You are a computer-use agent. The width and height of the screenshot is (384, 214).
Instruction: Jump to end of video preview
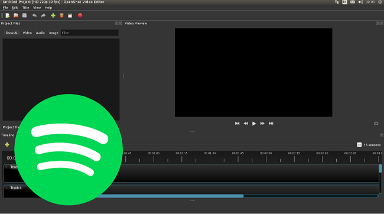tap(271, 124)
